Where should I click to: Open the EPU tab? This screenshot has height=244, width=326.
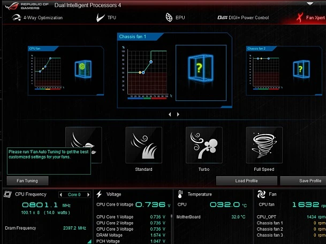click(x=175, y=18)
